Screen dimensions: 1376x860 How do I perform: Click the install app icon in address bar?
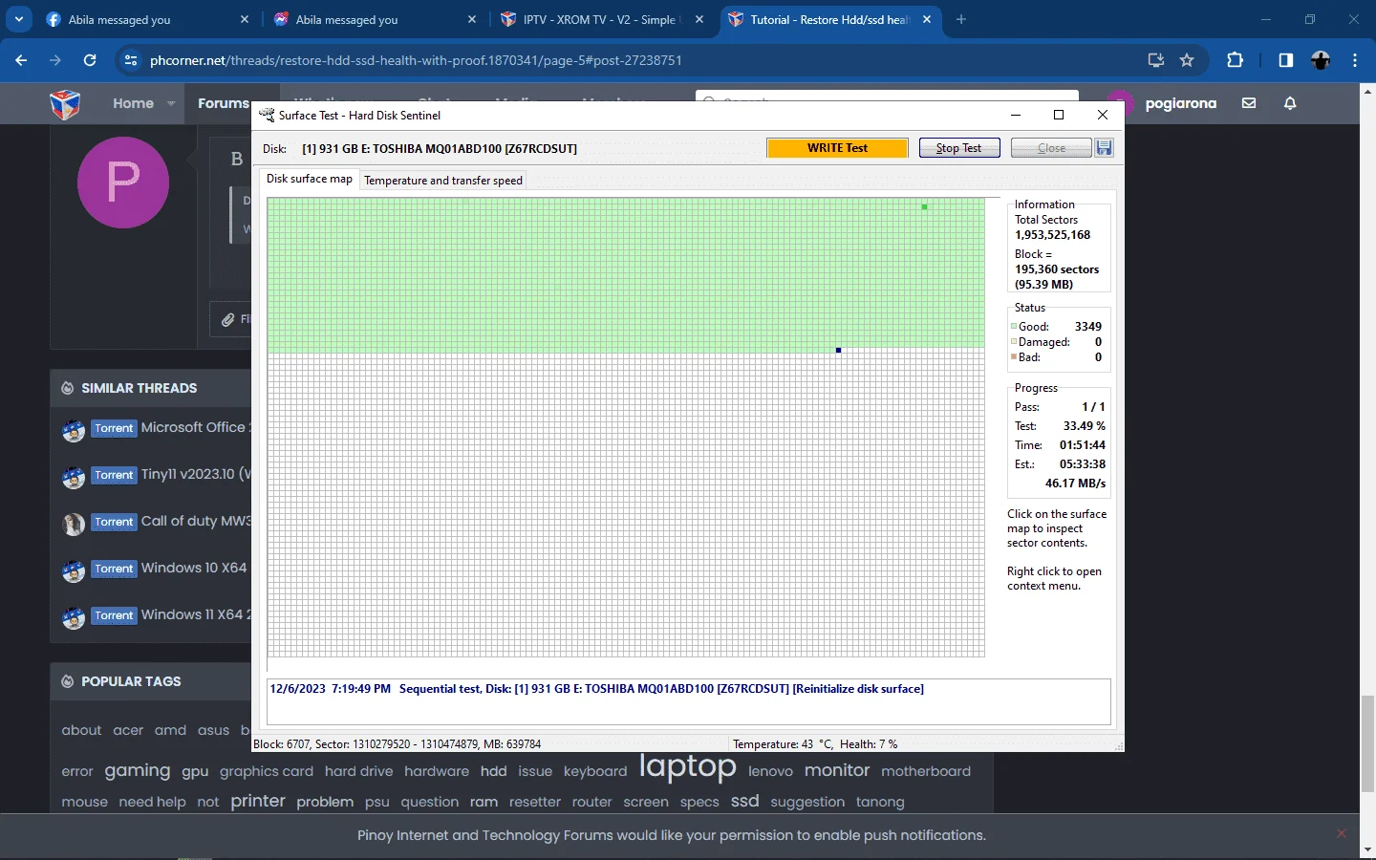coord(1156,60)
